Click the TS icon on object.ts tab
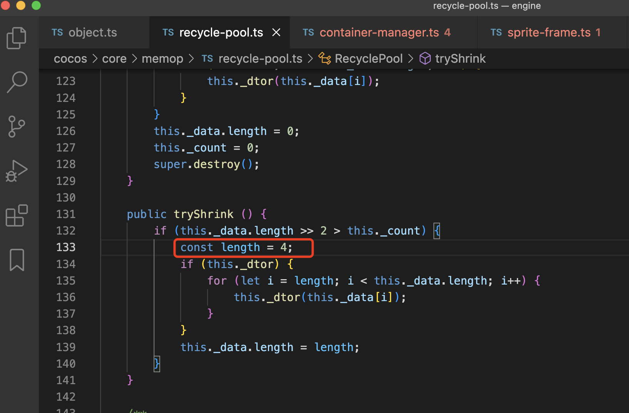The height and width of the screenshot is (413, 629). pyautogui.click(x=57, y=33)
